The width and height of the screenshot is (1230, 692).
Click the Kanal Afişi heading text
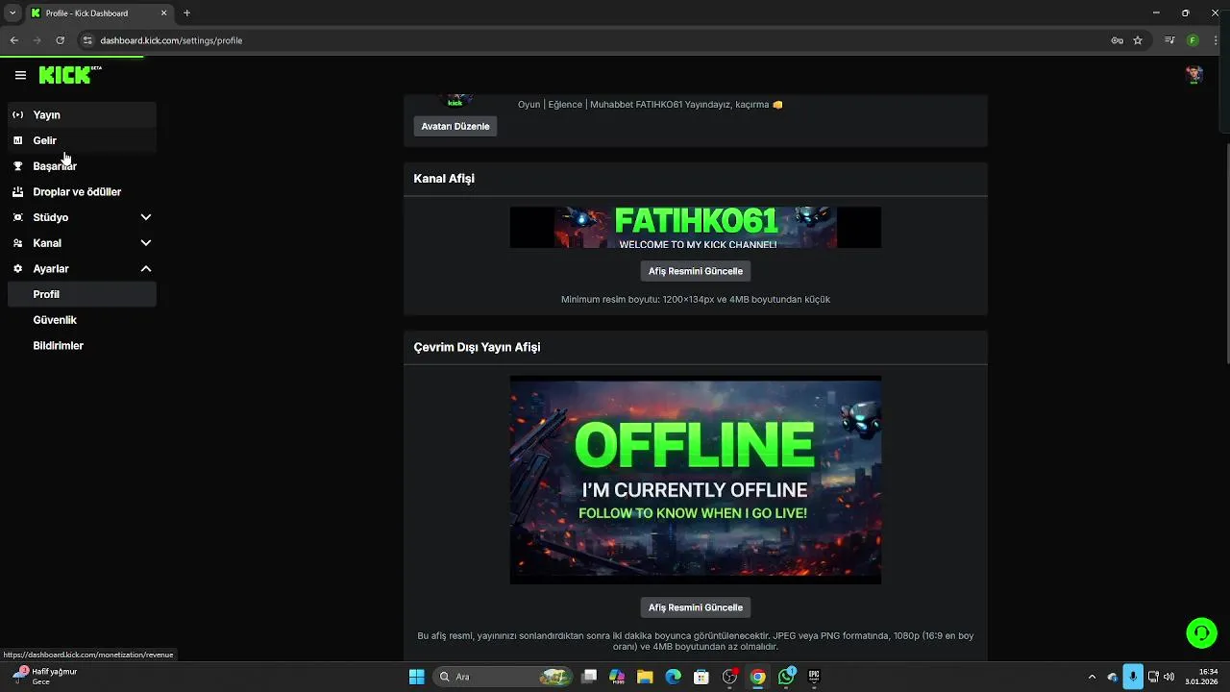tap(444, 178)
